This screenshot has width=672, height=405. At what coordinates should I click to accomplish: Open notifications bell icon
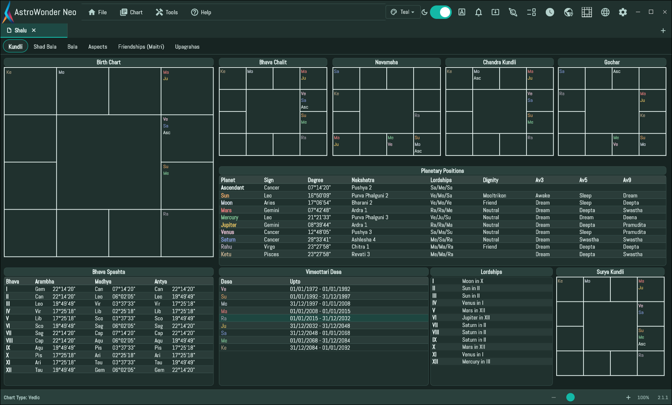(x=479, y=12)
